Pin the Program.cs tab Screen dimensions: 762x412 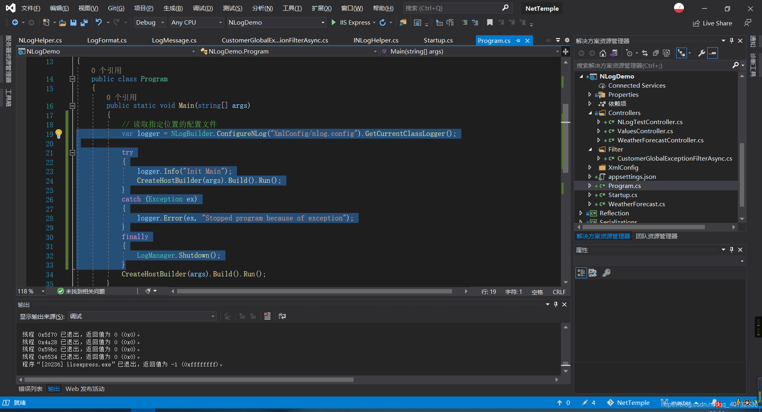(518, 40)
